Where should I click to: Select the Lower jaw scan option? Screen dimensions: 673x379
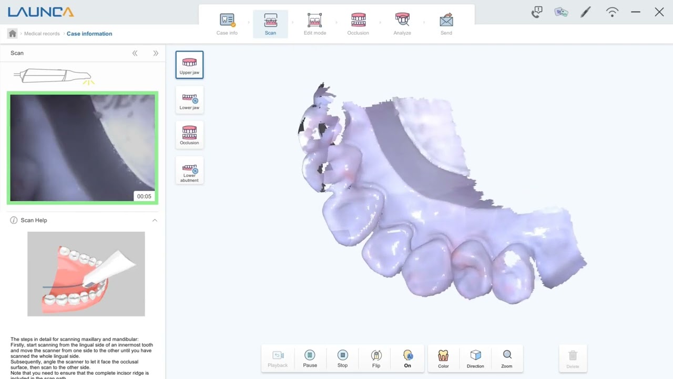click(189, 100)
